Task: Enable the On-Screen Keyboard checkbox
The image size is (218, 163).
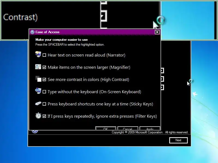Action: (x=44, y=92)
